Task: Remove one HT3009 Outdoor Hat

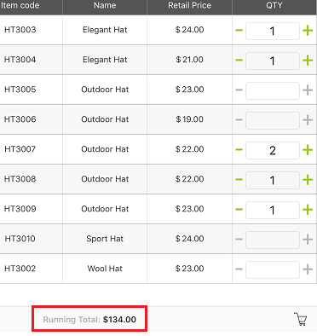Action: click(x=239, y=210)
